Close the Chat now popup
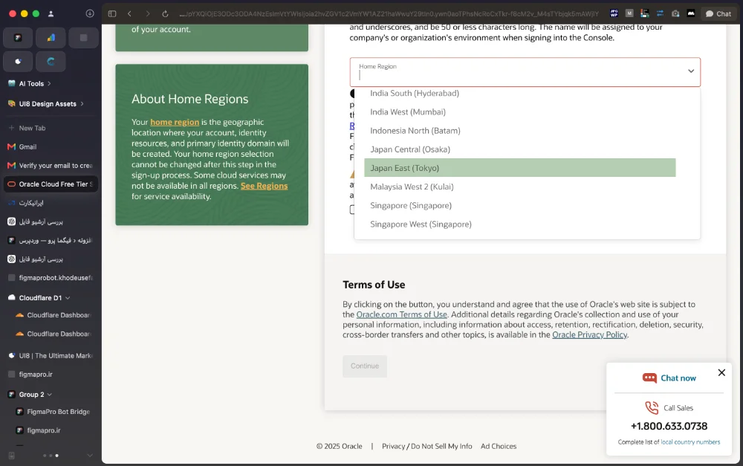Viewport: 743px width, 466px height. [721, 372]
